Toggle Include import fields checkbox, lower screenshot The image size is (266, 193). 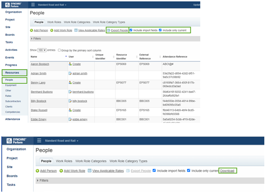[154, 170]
